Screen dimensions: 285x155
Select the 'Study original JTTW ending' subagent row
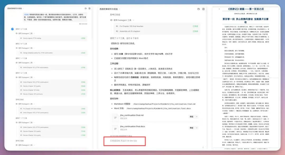click(x=53, y=38)
